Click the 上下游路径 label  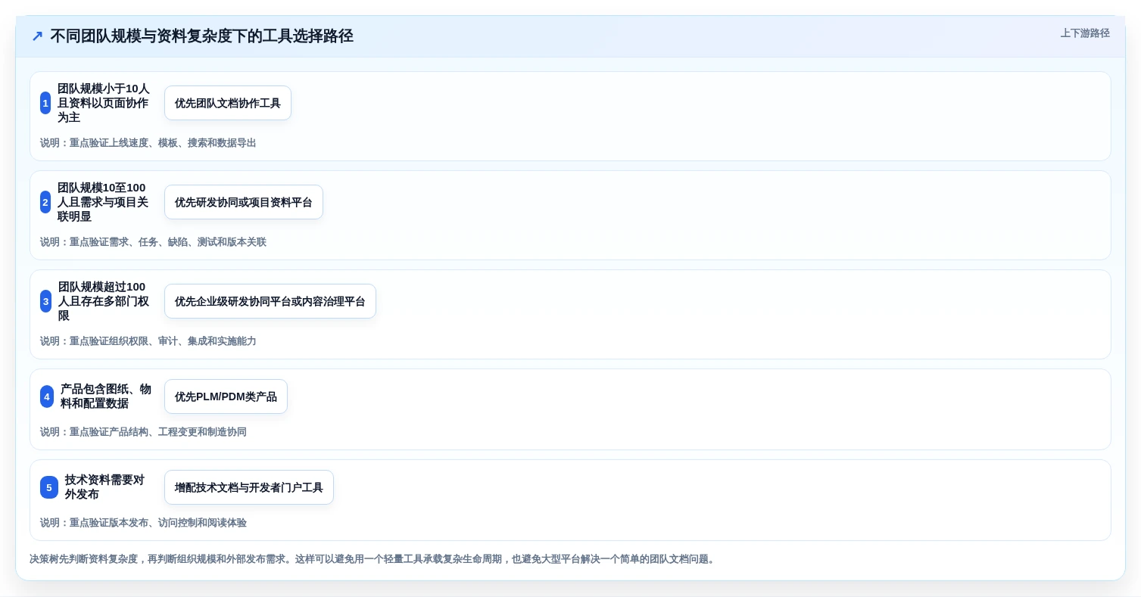(x=1085, y=33)
